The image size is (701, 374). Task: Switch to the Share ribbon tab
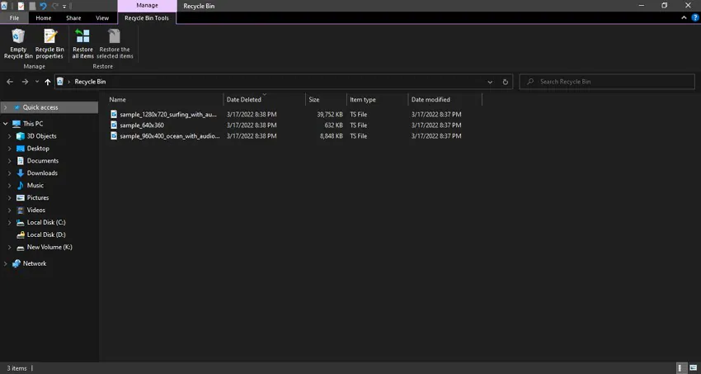tap(73, 18)
